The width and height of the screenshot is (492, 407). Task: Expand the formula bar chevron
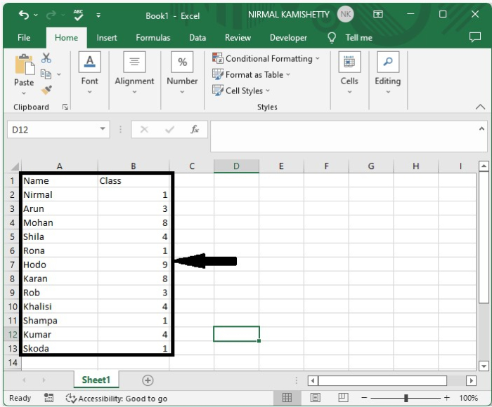(x=481, y=128)
